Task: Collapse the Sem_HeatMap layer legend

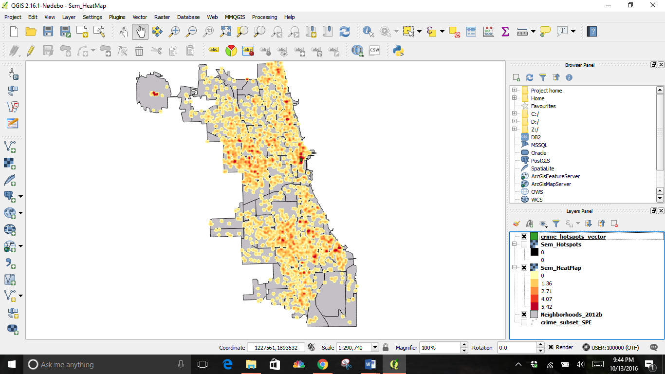Action: (x=515, y=268)
